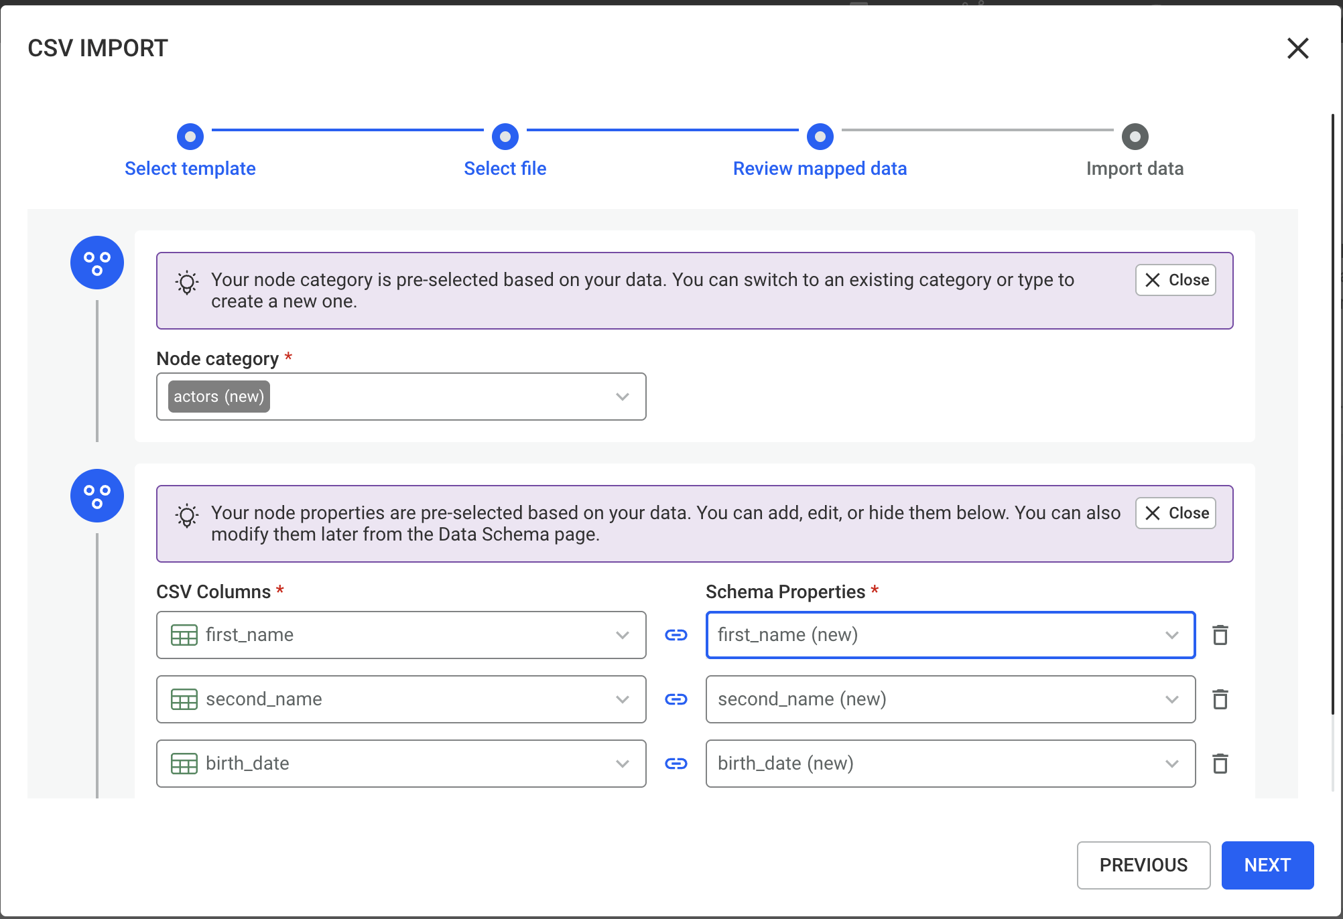This screenshot has width=1343, height=919.
Task: Click link icon for second_name mapping
Action: 676,699
